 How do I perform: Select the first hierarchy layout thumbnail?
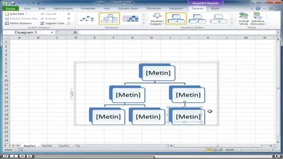tap(88, 19)
